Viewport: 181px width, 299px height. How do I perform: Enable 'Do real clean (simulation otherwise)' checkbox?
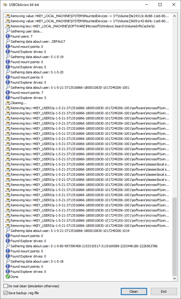tap(6, 286)
